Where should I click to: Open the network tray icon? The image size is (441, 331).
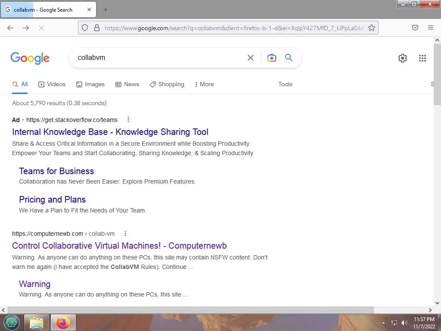[394, 323]
